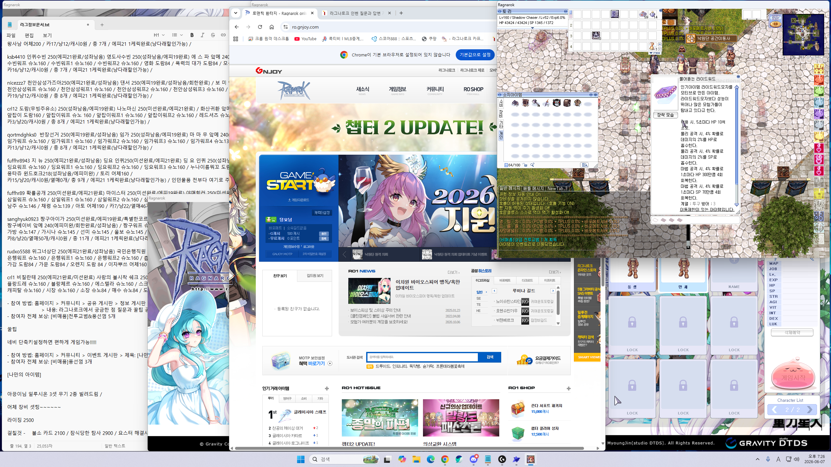Toggle bold formatting in Notepad

(192, 35)
